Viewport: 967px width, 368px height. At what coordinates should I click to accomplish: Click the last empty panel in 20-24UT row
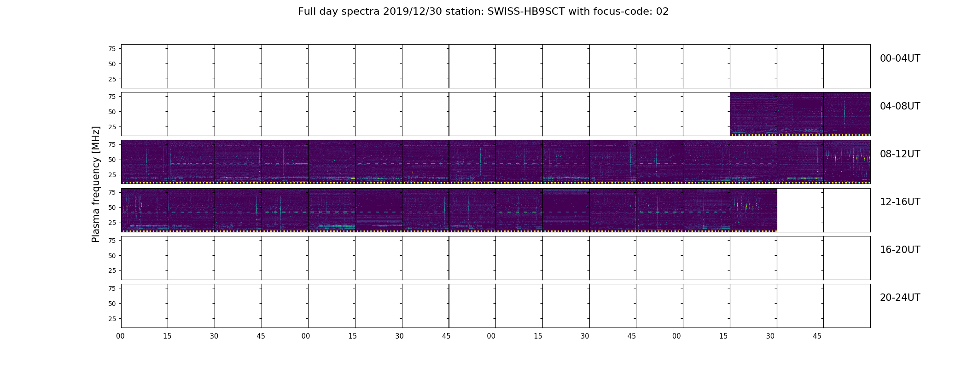coord(847,305)
